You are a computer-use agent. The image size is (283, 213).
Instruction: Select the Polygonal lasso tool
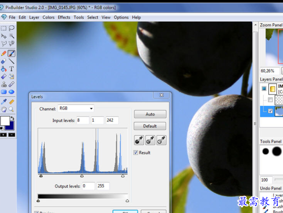pyautogui.click(x=4, y=43)
